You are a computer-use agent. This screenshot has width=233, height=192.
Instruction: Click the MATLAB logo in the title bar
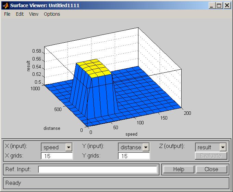coord(5,5)
